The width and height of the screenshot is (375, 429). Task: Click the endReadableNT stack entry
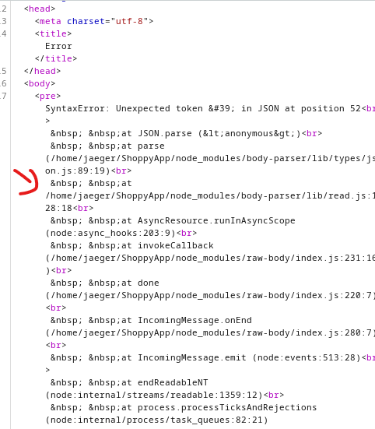173,382
